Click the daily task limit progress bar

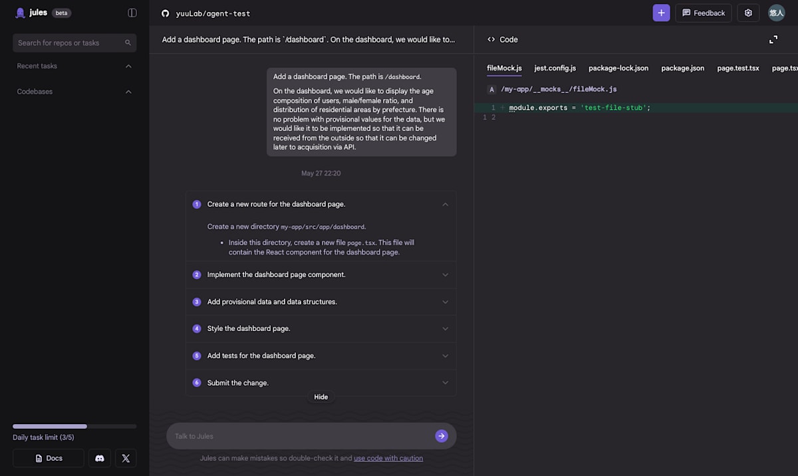pyautogui.click(x=74, y=426)
